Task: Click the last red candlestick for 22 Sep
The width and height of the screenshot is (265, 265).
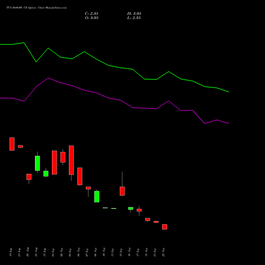Action: pos(165,227)
